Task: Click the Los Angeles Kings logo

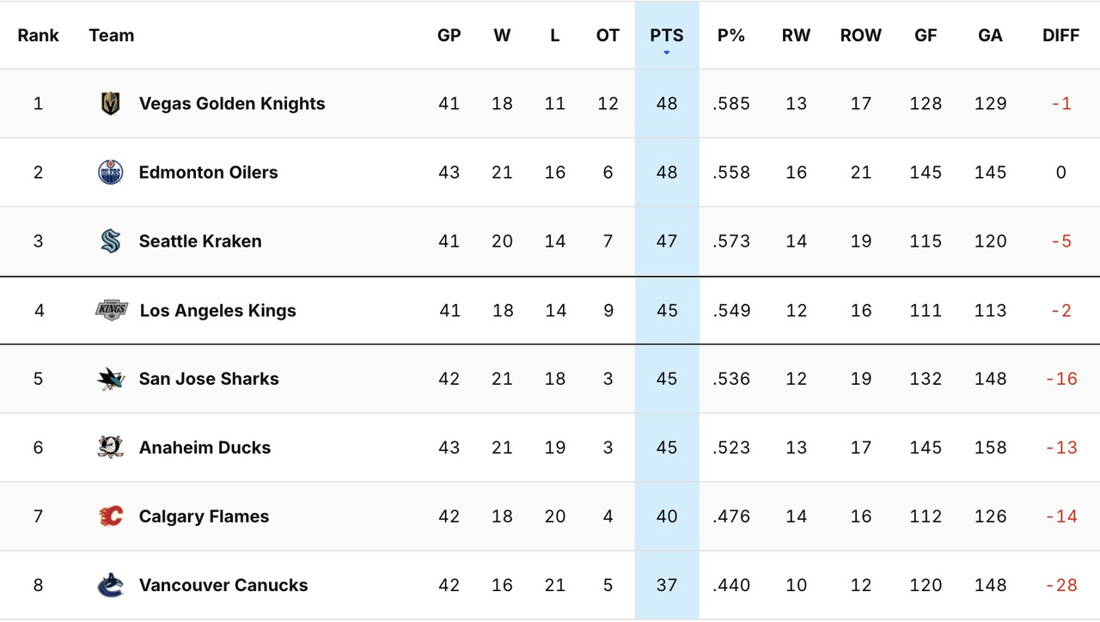Action: point(110,309)
